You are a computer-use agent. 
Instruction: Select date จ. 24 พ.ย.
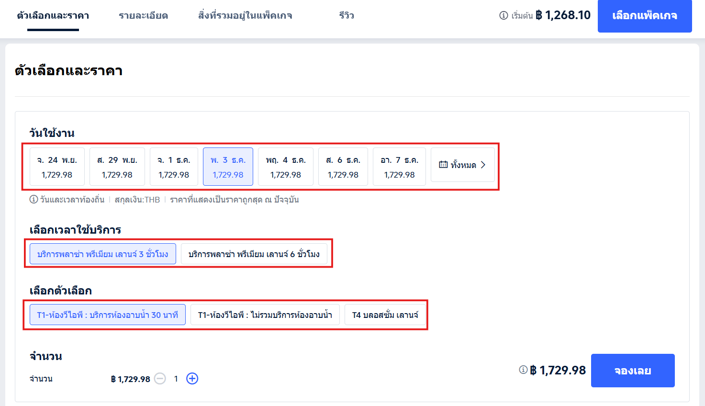click(57, 167)
